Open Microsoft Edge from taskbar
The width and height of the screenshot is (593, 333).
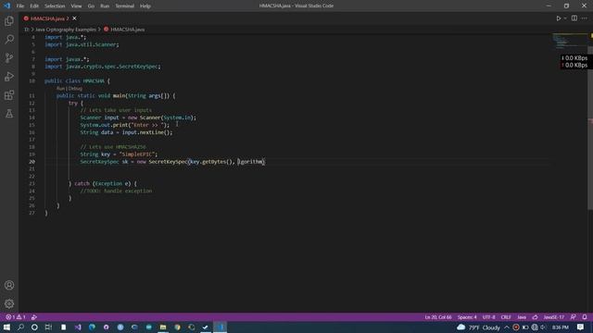pos(92,327)
